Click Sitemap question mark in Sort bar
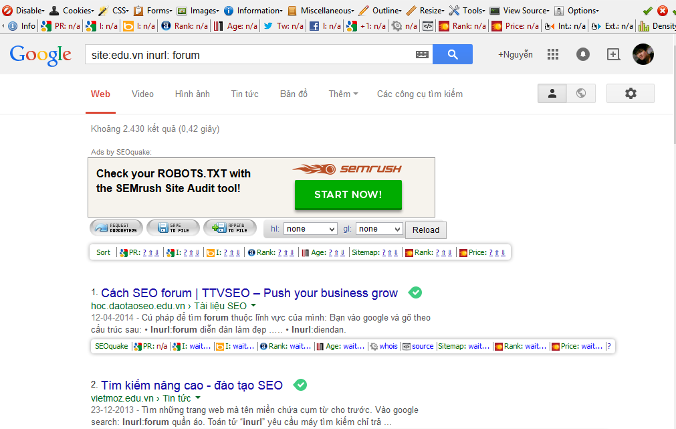This screenshot has width=676, height=429. (384, 253)
